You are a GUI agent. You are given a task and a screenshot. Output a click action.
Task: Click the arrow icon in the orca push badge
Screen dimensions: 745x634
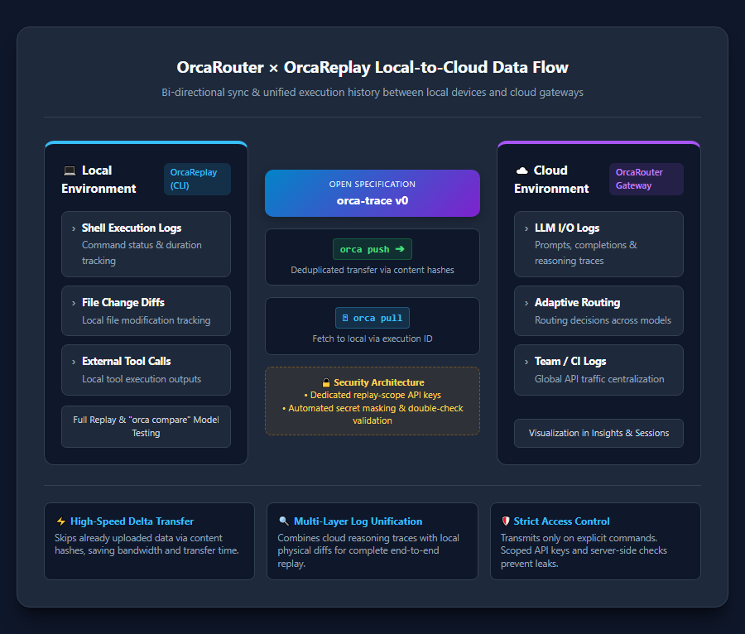(x=400, y=249)
